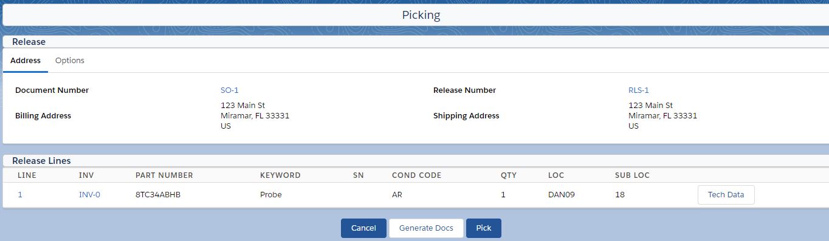Viewport: 829px width, 241px height.
Task: Open the SO-1 document link
Action: coord(230,90)
